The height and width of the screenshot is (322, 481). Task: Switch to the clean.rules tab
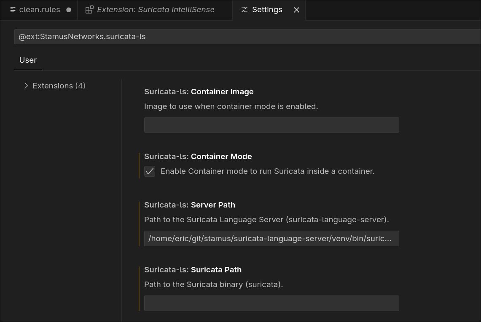coord(39,9)
